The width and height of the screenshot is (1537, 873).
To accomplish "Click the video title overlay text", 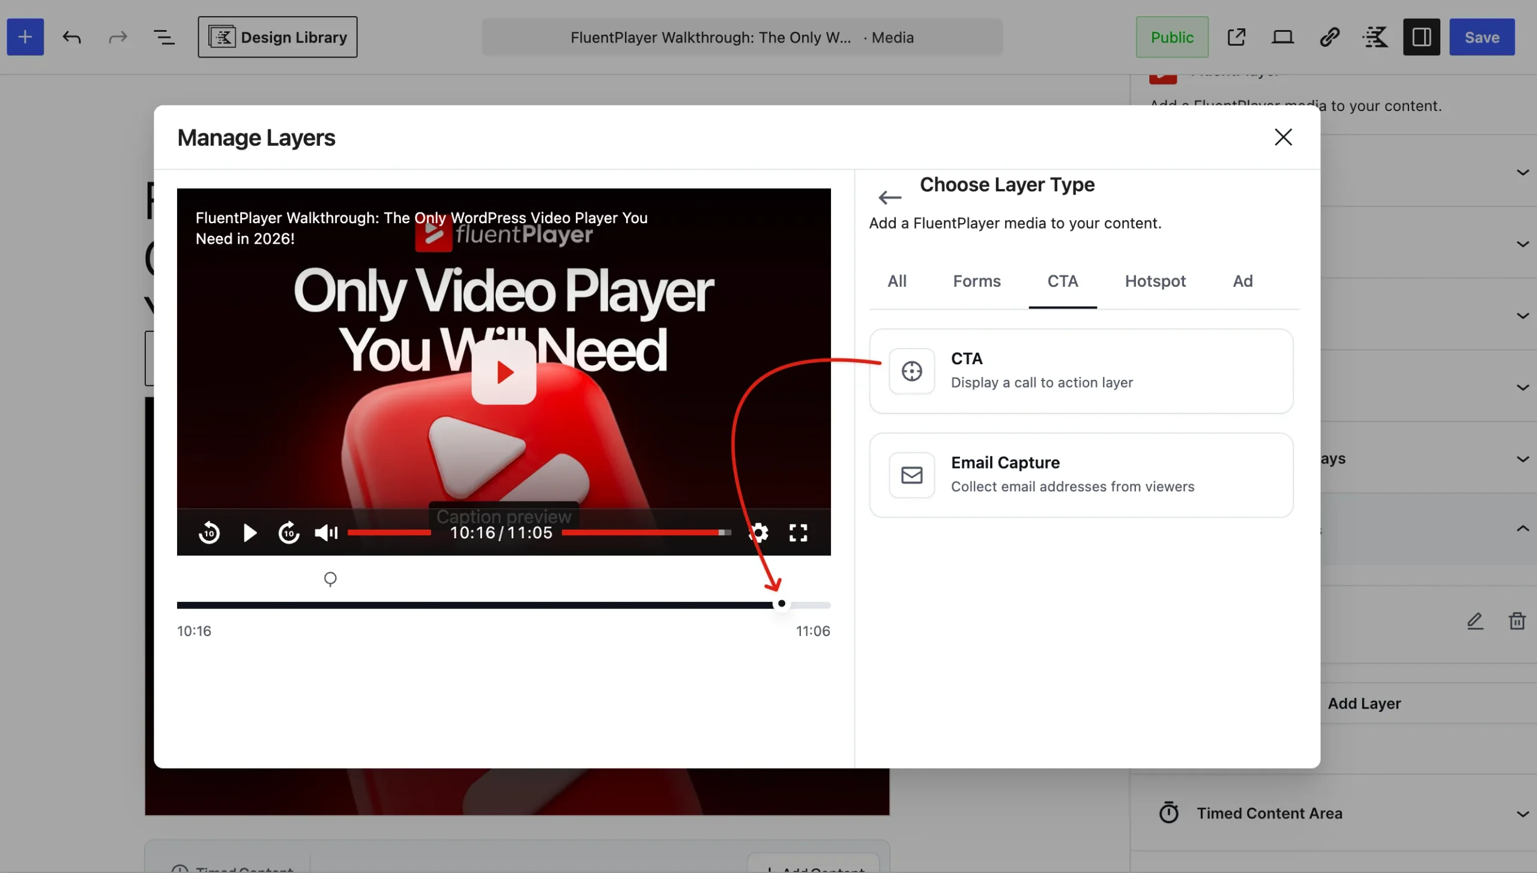I will 421,228.
